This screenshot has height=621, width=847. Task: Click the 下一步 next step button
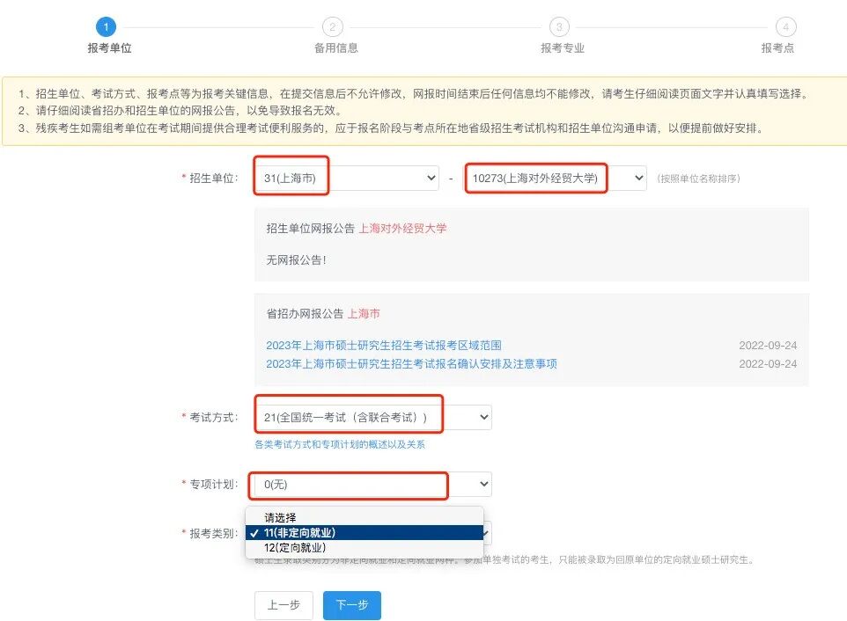tap(351, 605)
